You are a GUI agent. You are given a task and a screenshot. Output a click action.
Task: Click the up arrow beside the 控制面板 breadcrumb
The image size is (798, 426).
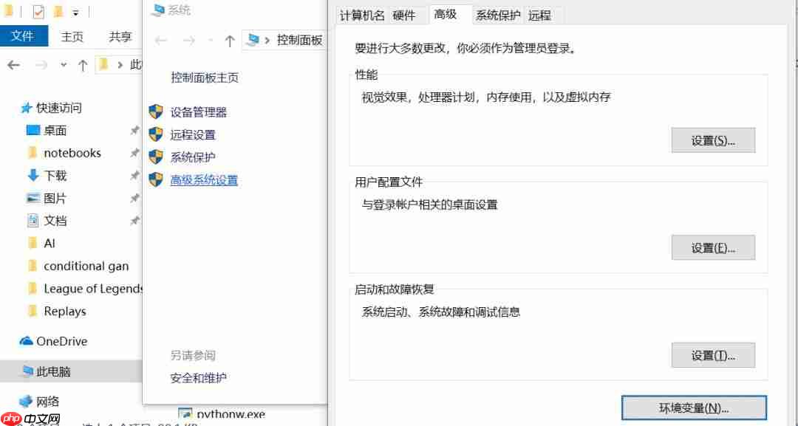point(230,40)
